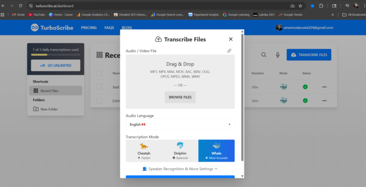
Task: Open the browser apps grid icon
Action: pos(3,14)
